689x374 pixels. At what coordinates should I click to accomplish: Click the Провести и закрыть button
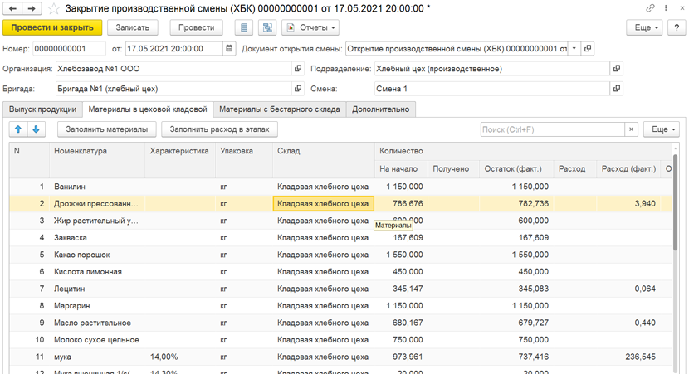pos(53,27)
